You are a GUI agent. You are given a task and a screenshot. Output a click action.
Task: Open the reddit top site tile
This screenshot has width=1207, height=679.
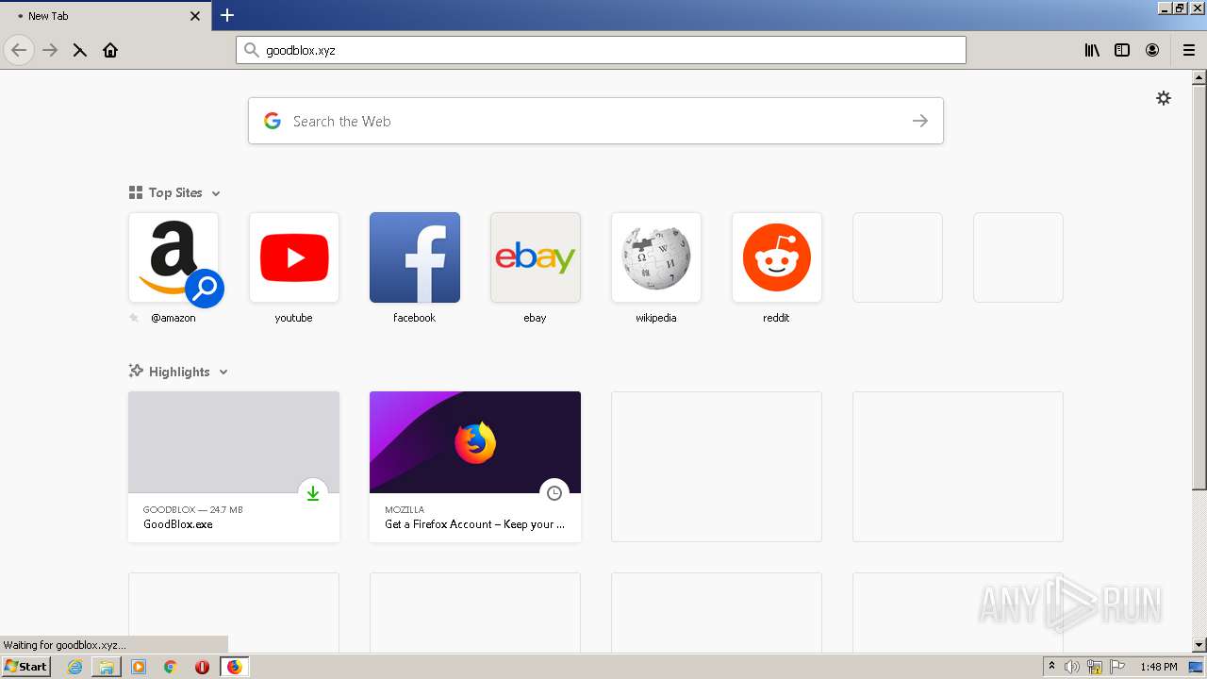click(777, 257)
